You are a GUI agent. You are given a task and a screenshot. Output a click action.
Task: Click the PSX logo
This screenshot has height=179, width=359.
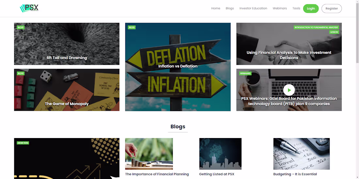(29, 8)
